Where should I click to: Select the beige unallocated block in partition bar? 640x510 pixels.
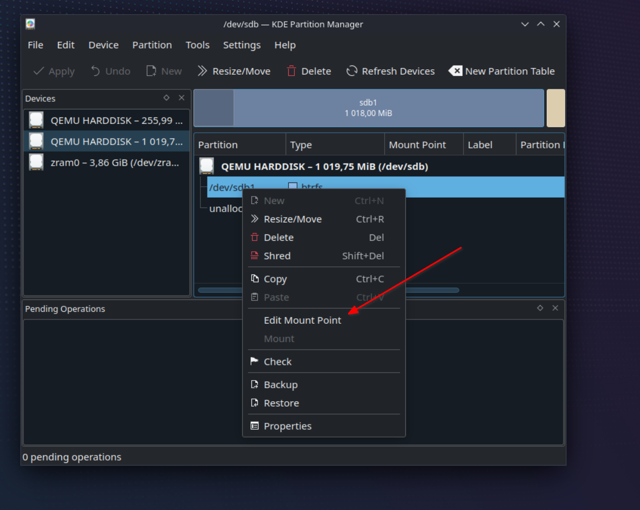pyautogui.click(x=555, y=108)
